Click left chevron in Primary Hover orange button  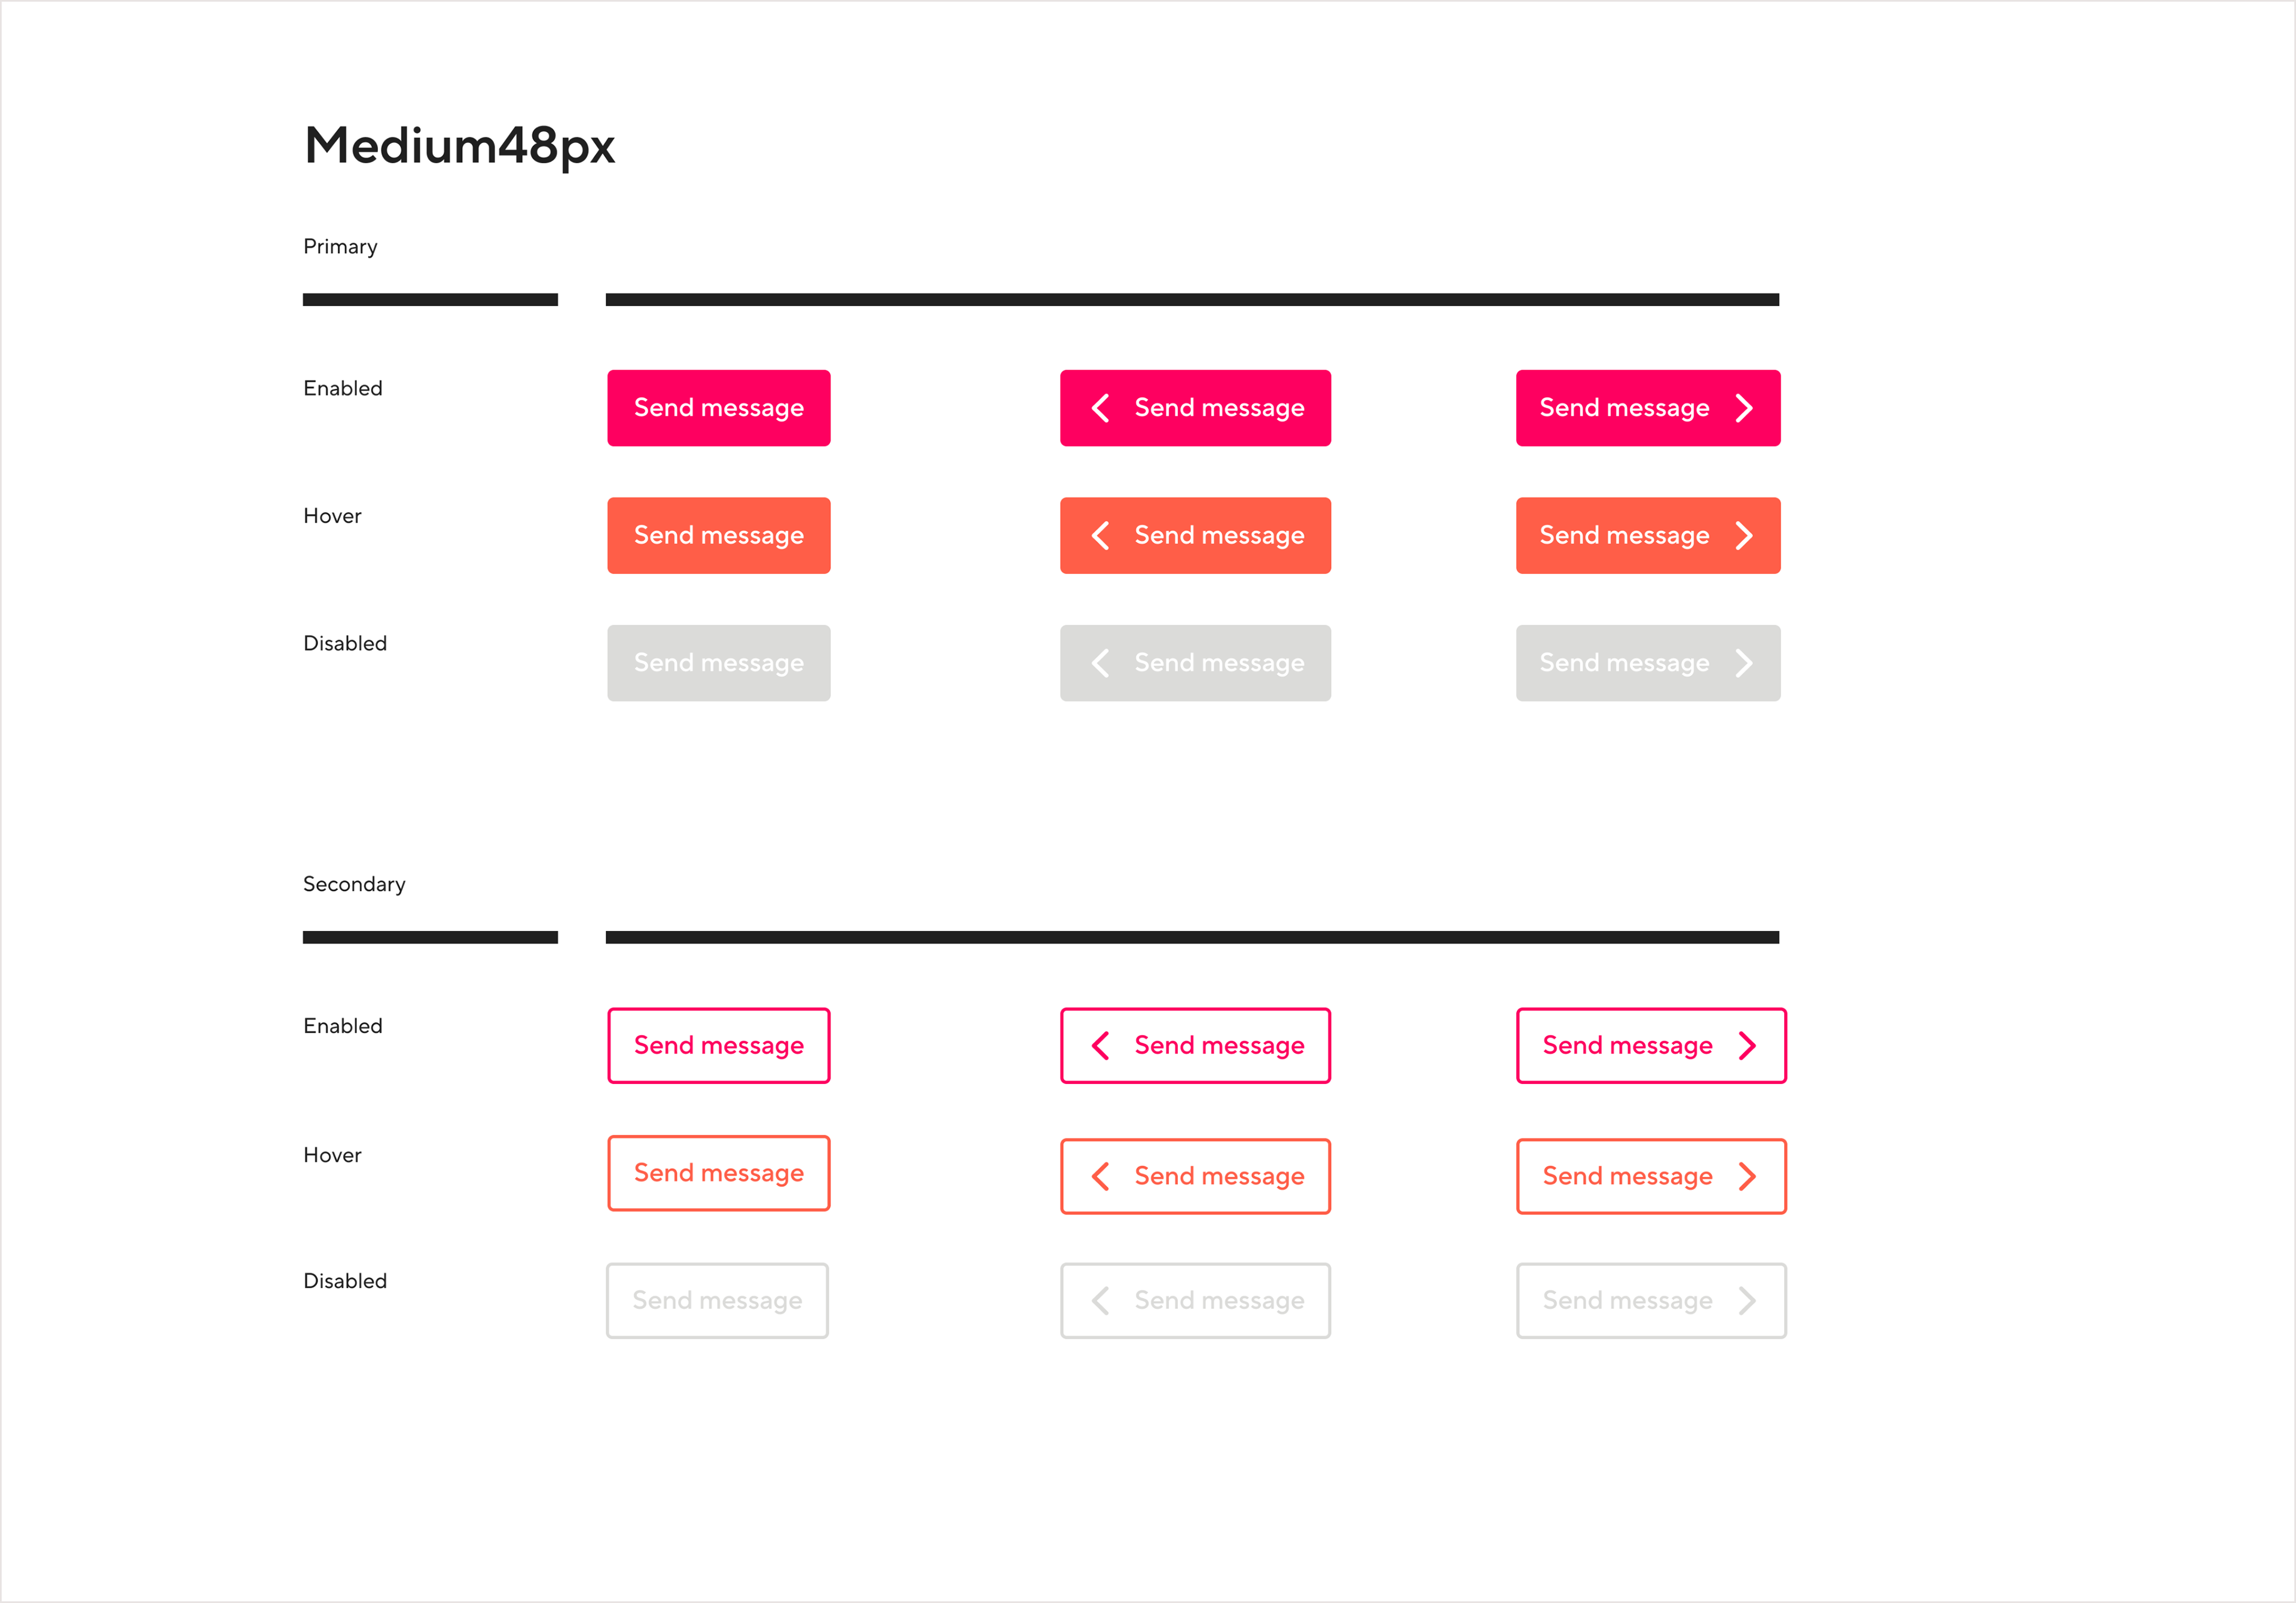coord(1100,536)
